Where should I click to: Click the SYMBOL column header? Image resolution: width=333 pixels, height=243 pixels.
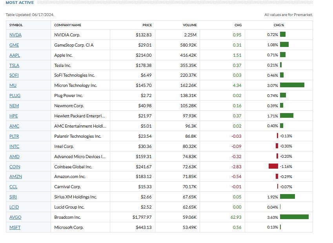pos(16,25)
